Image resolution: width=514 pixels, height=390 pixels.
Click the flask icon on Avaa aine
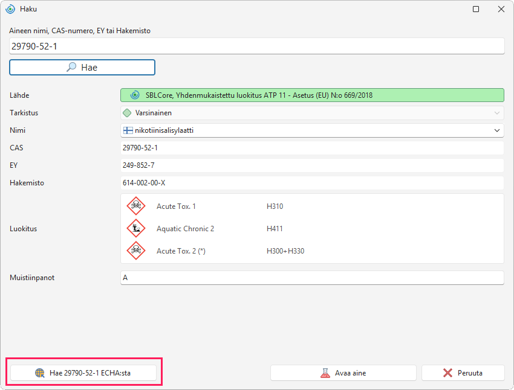coord(325,373)
